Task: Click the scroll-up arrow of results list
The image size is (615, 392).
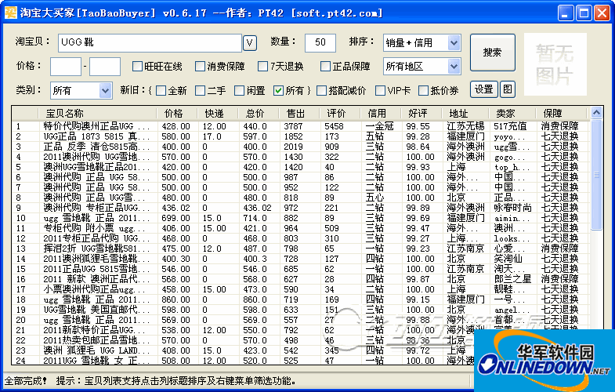Action: (596, 113)
